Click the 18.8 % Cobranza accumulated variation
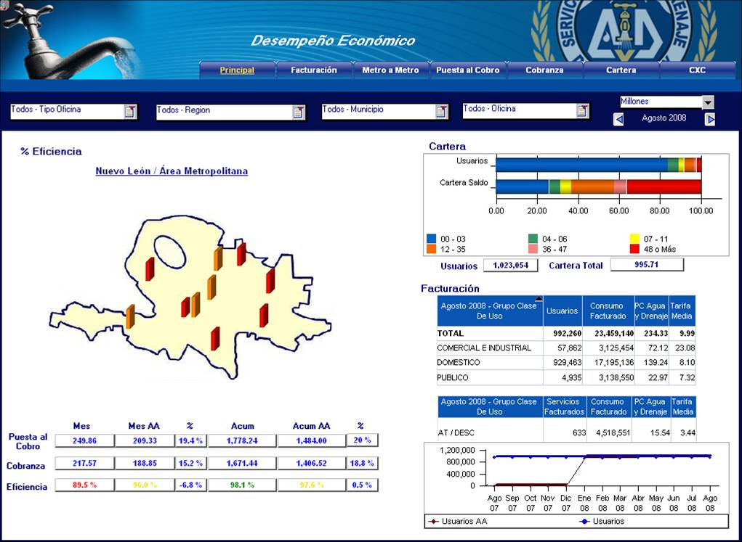Screen dimensions: 742x542 pyautogui.click(x=363, y=463)
